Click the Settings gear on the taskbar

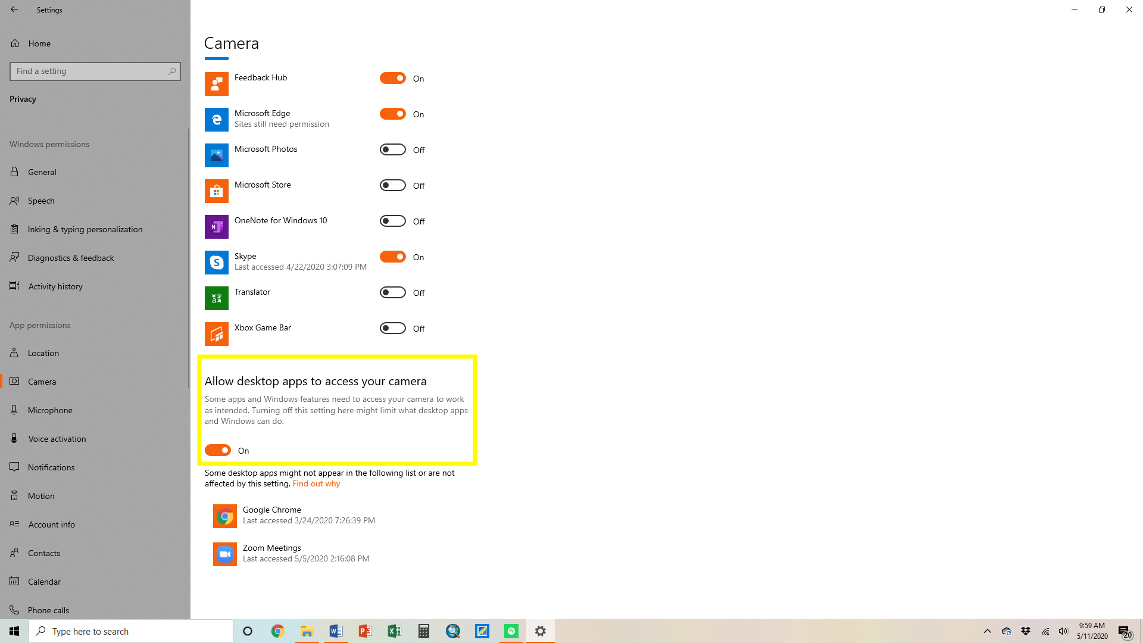tap(541, 631)
